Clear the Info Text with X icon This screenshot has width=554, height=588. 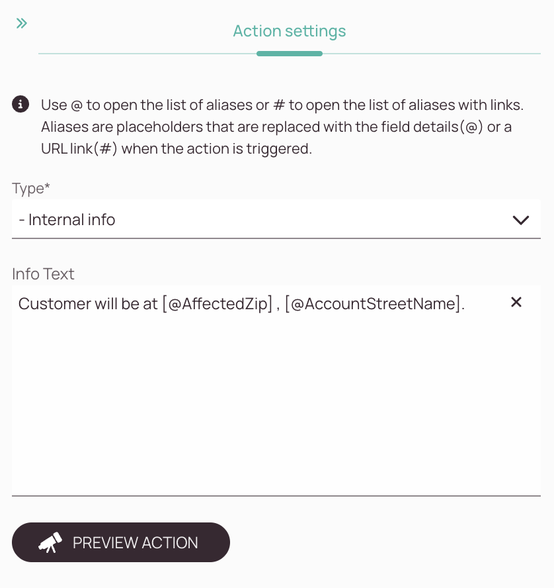tap(516, 302)
